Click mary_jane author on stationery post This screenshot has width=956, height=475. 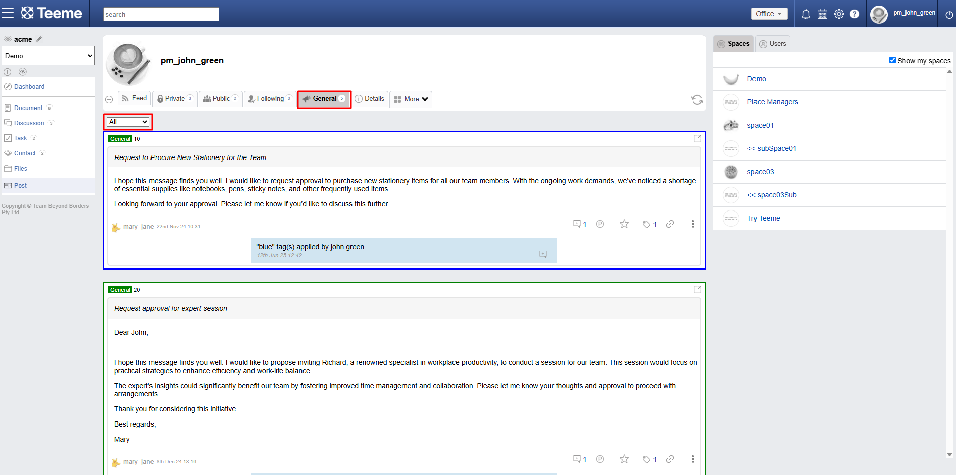(x=138, y=227)
